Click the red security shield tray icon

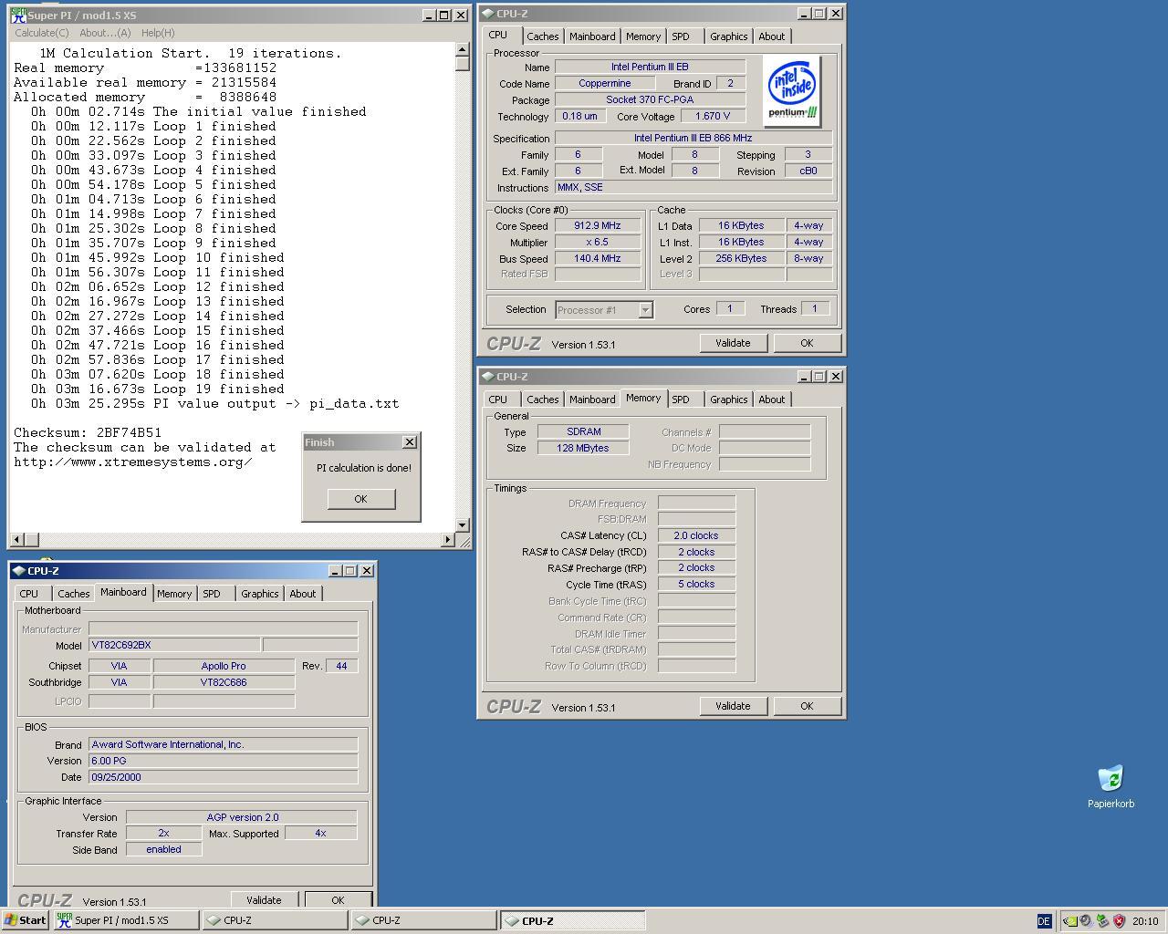coord(1119,921)
